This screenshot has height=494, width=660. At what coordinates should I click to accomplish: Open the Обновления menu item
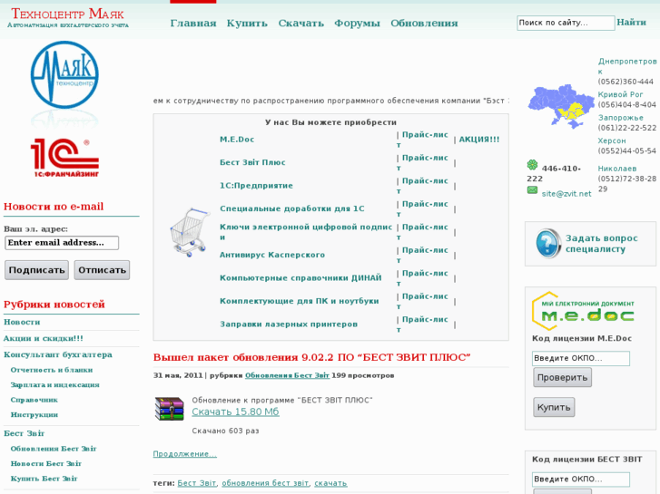pyautogui.click(x=424, y=24)
